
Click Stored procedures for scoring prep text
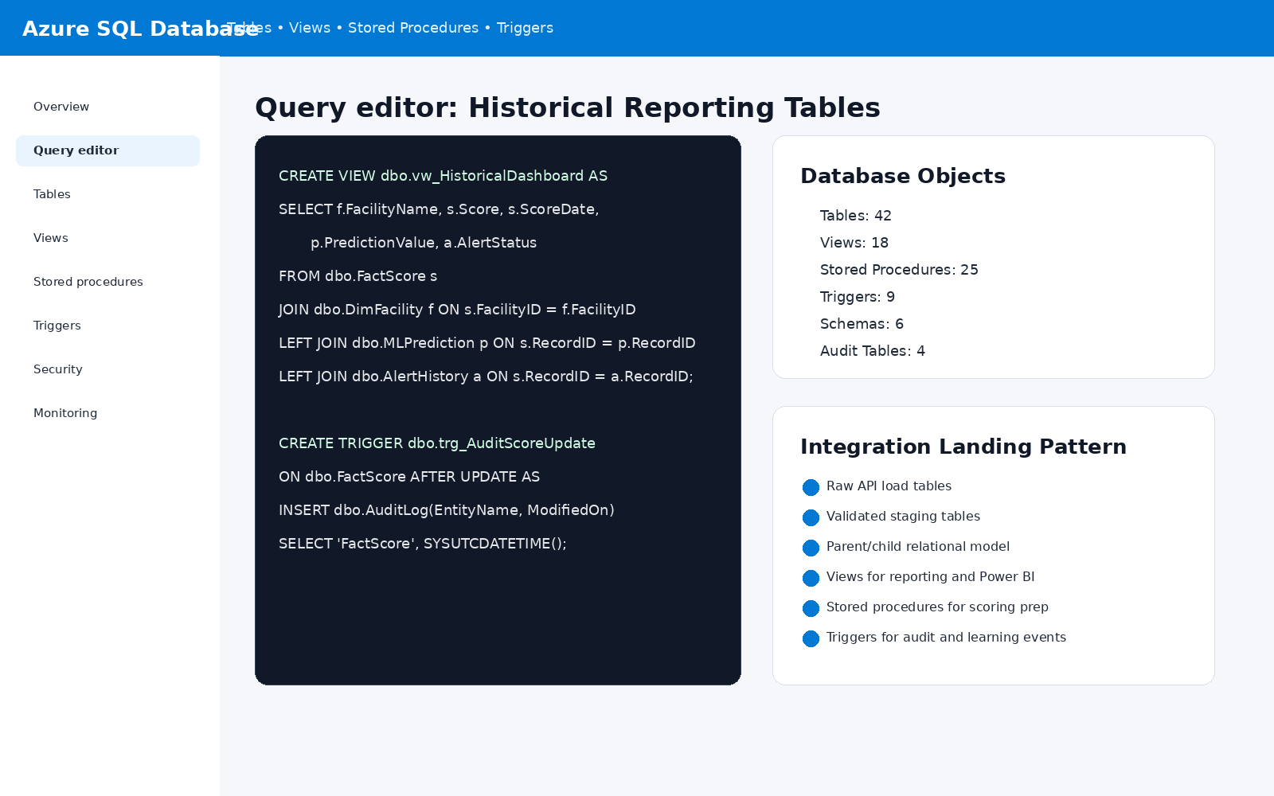click(x=937, y=607)
